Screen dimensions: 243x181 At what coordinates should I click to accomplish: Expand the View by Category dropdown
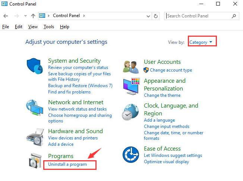pos(201,42)
